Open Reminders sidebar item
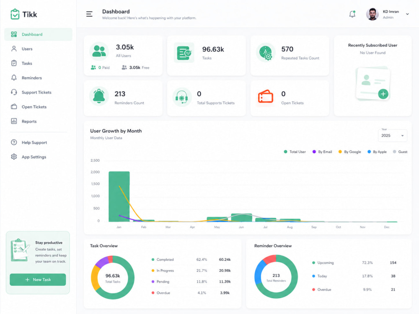419x314 pixels. [38, 78]
